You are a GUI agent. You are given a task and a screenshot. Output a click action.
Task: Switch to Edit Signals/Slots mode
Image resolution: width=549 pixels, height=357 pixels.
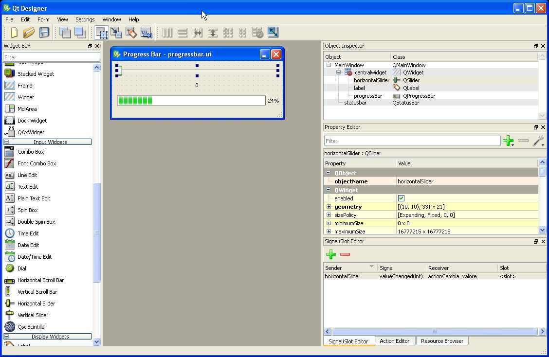[116, 33]
